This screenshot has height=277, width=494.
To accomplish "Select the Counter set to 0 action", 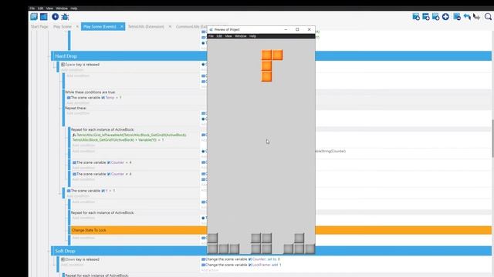I will tap(241, 259).
